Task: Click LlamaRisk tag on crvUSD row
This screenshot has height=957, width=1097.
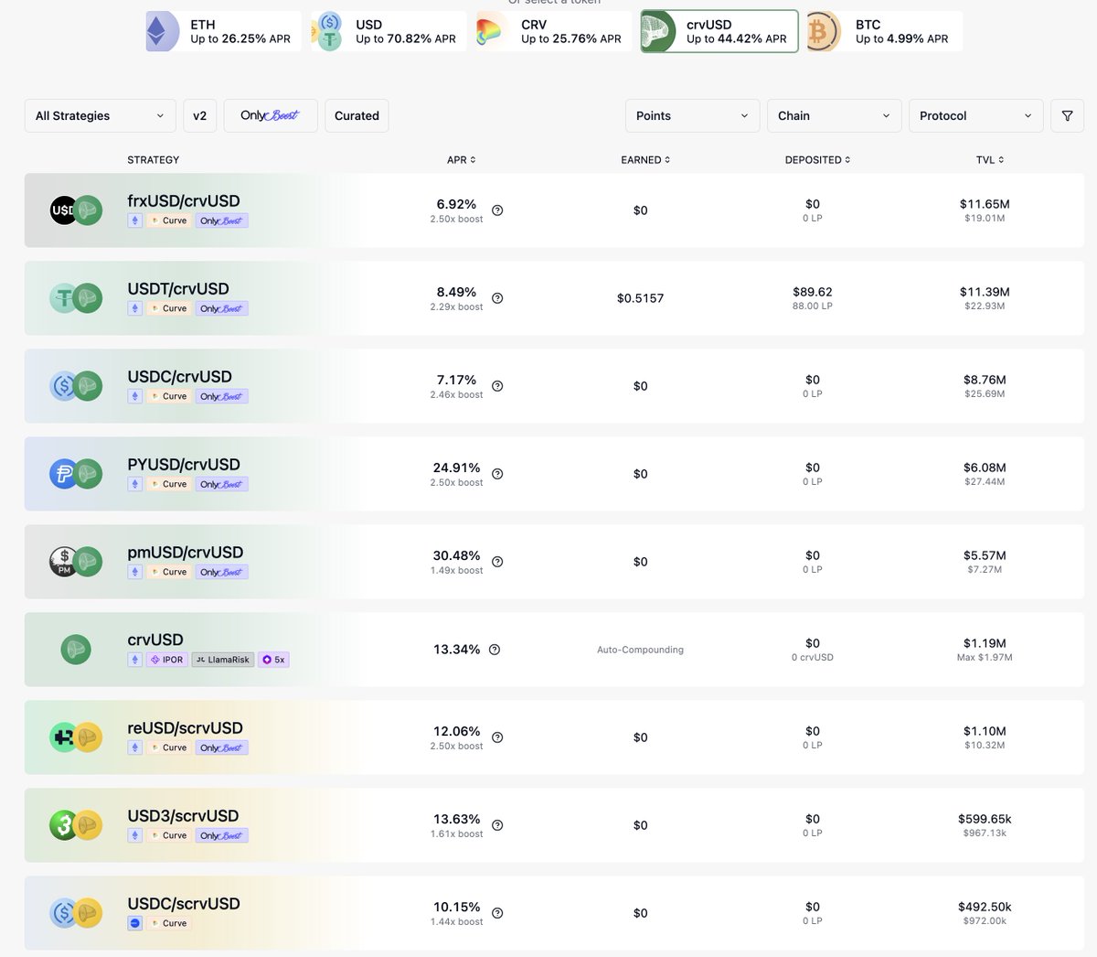Action: pyautogui.click(x=222, y=660)
